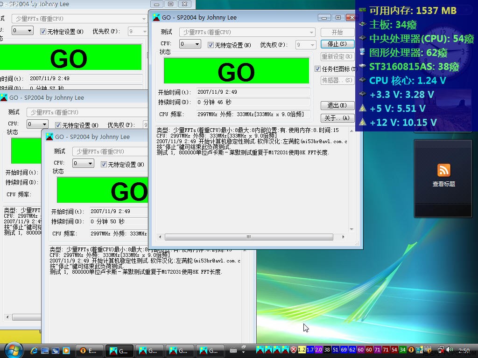
Task: Click 退出(E) exit button in front window
Action: point(337,105)
